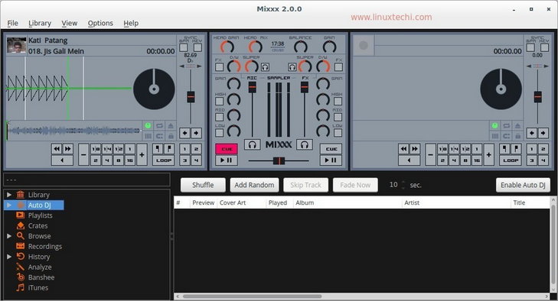Toggle left channel headphone cue in mixer

tap(253, 144)
